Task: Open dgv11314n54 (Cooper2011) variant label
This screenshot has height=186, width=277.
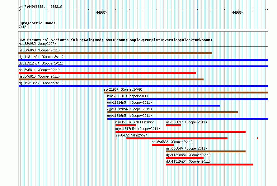Action: point(129,103)
